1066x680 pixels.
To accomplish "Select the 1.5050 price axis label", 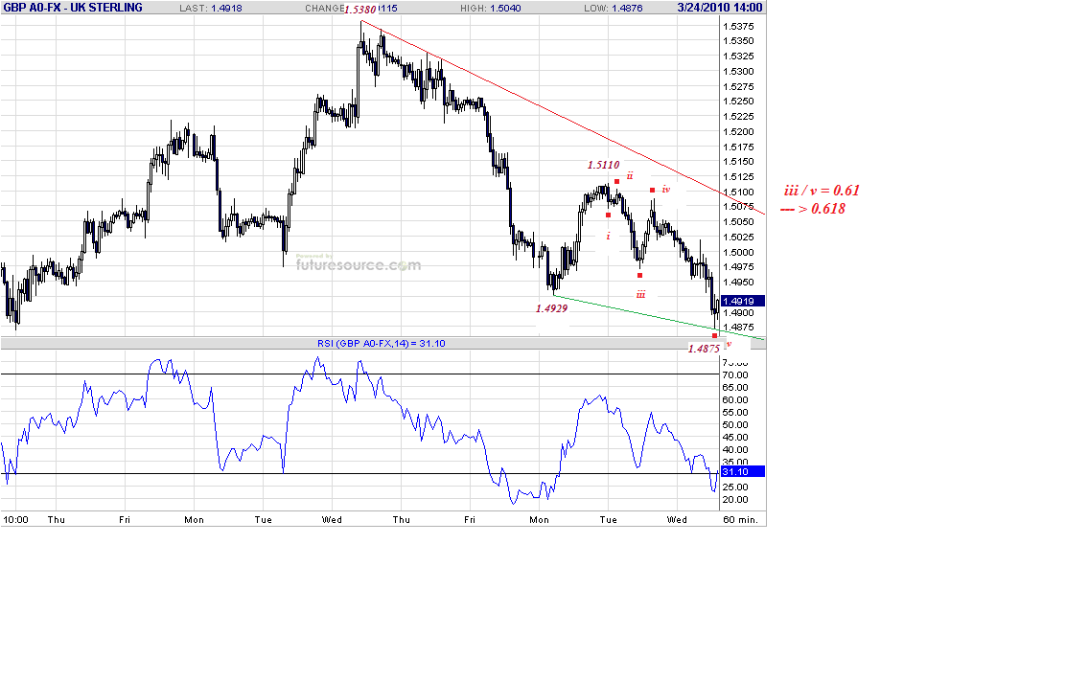I will [x=738, y=222].
